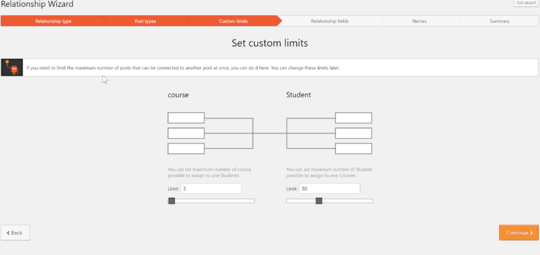Click the Student limit slider handle
Image resolution: width=540 pixels, height=255 pixels.
(x=319, y=201)
